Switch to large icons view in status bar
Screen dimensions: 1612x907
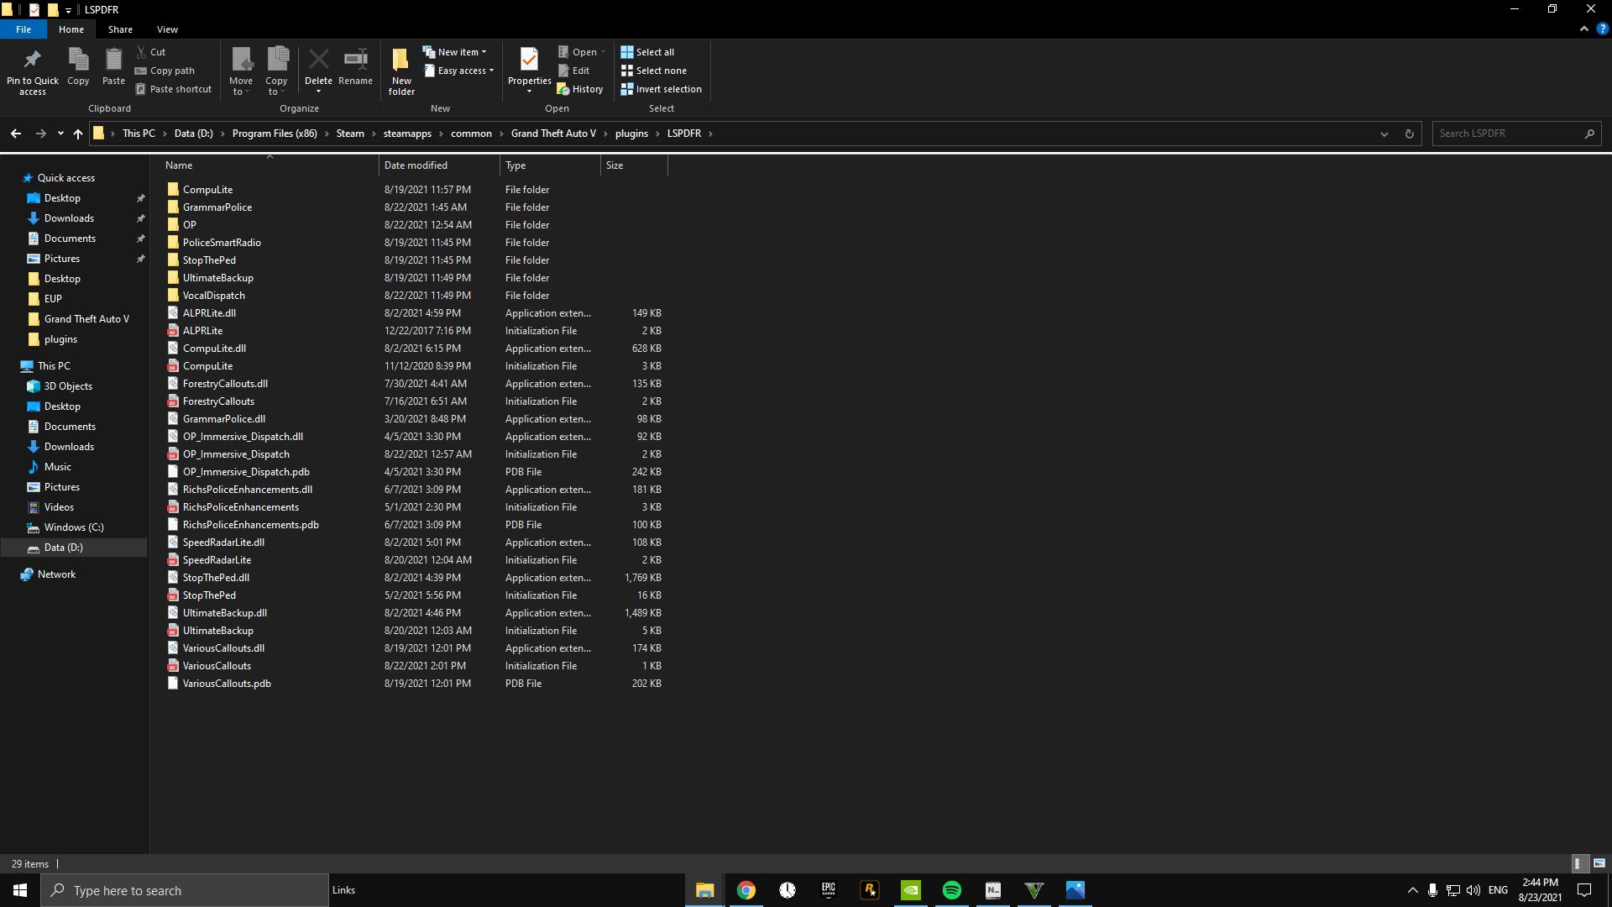tap(1599, 863)
